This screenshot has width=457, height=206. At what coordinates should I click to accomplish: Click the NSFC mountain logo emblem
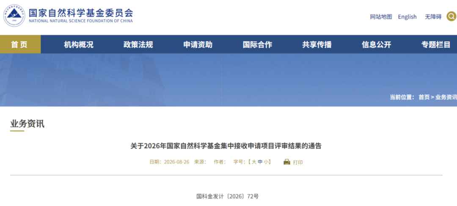pos(14,15)
